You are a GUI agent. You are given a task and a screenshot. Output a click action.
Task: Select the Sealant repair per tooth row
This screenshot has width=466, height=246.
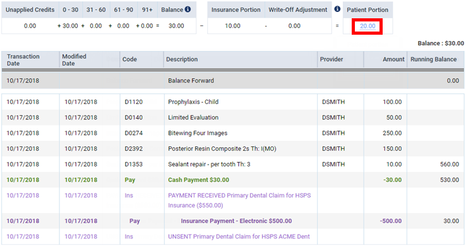click(233, 165)
